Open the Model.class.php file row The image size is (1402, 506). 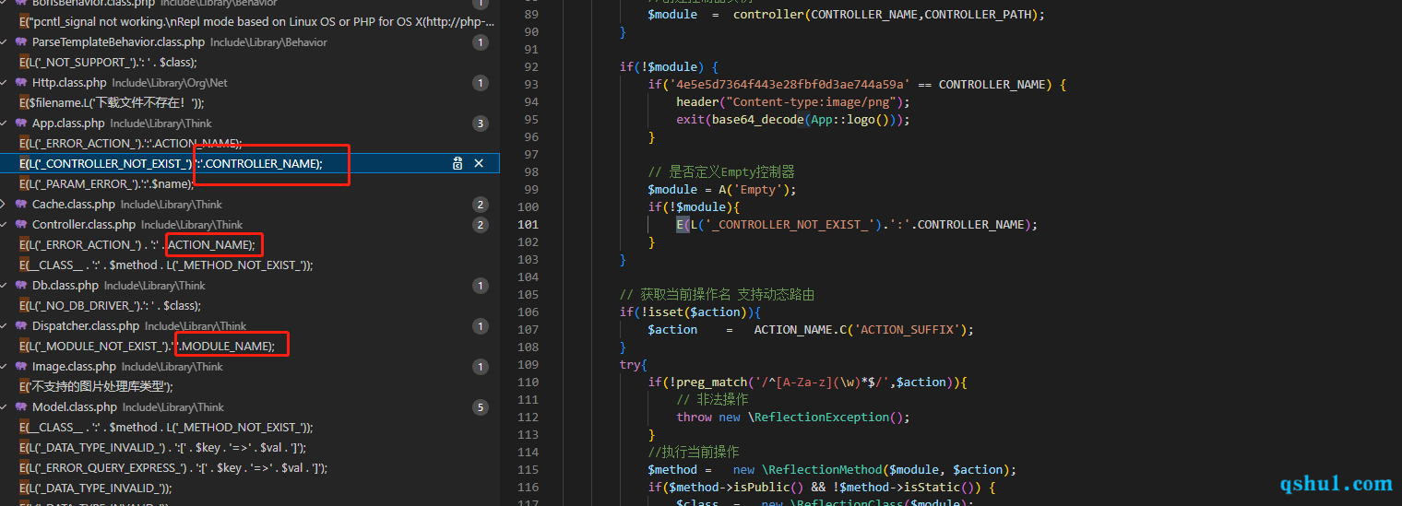tap(249, 407)
